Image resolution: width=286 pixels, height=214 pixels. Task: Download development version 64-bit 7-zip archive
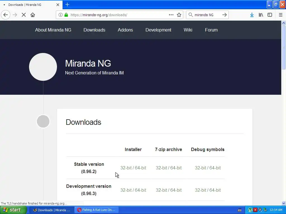pos(176,190)
